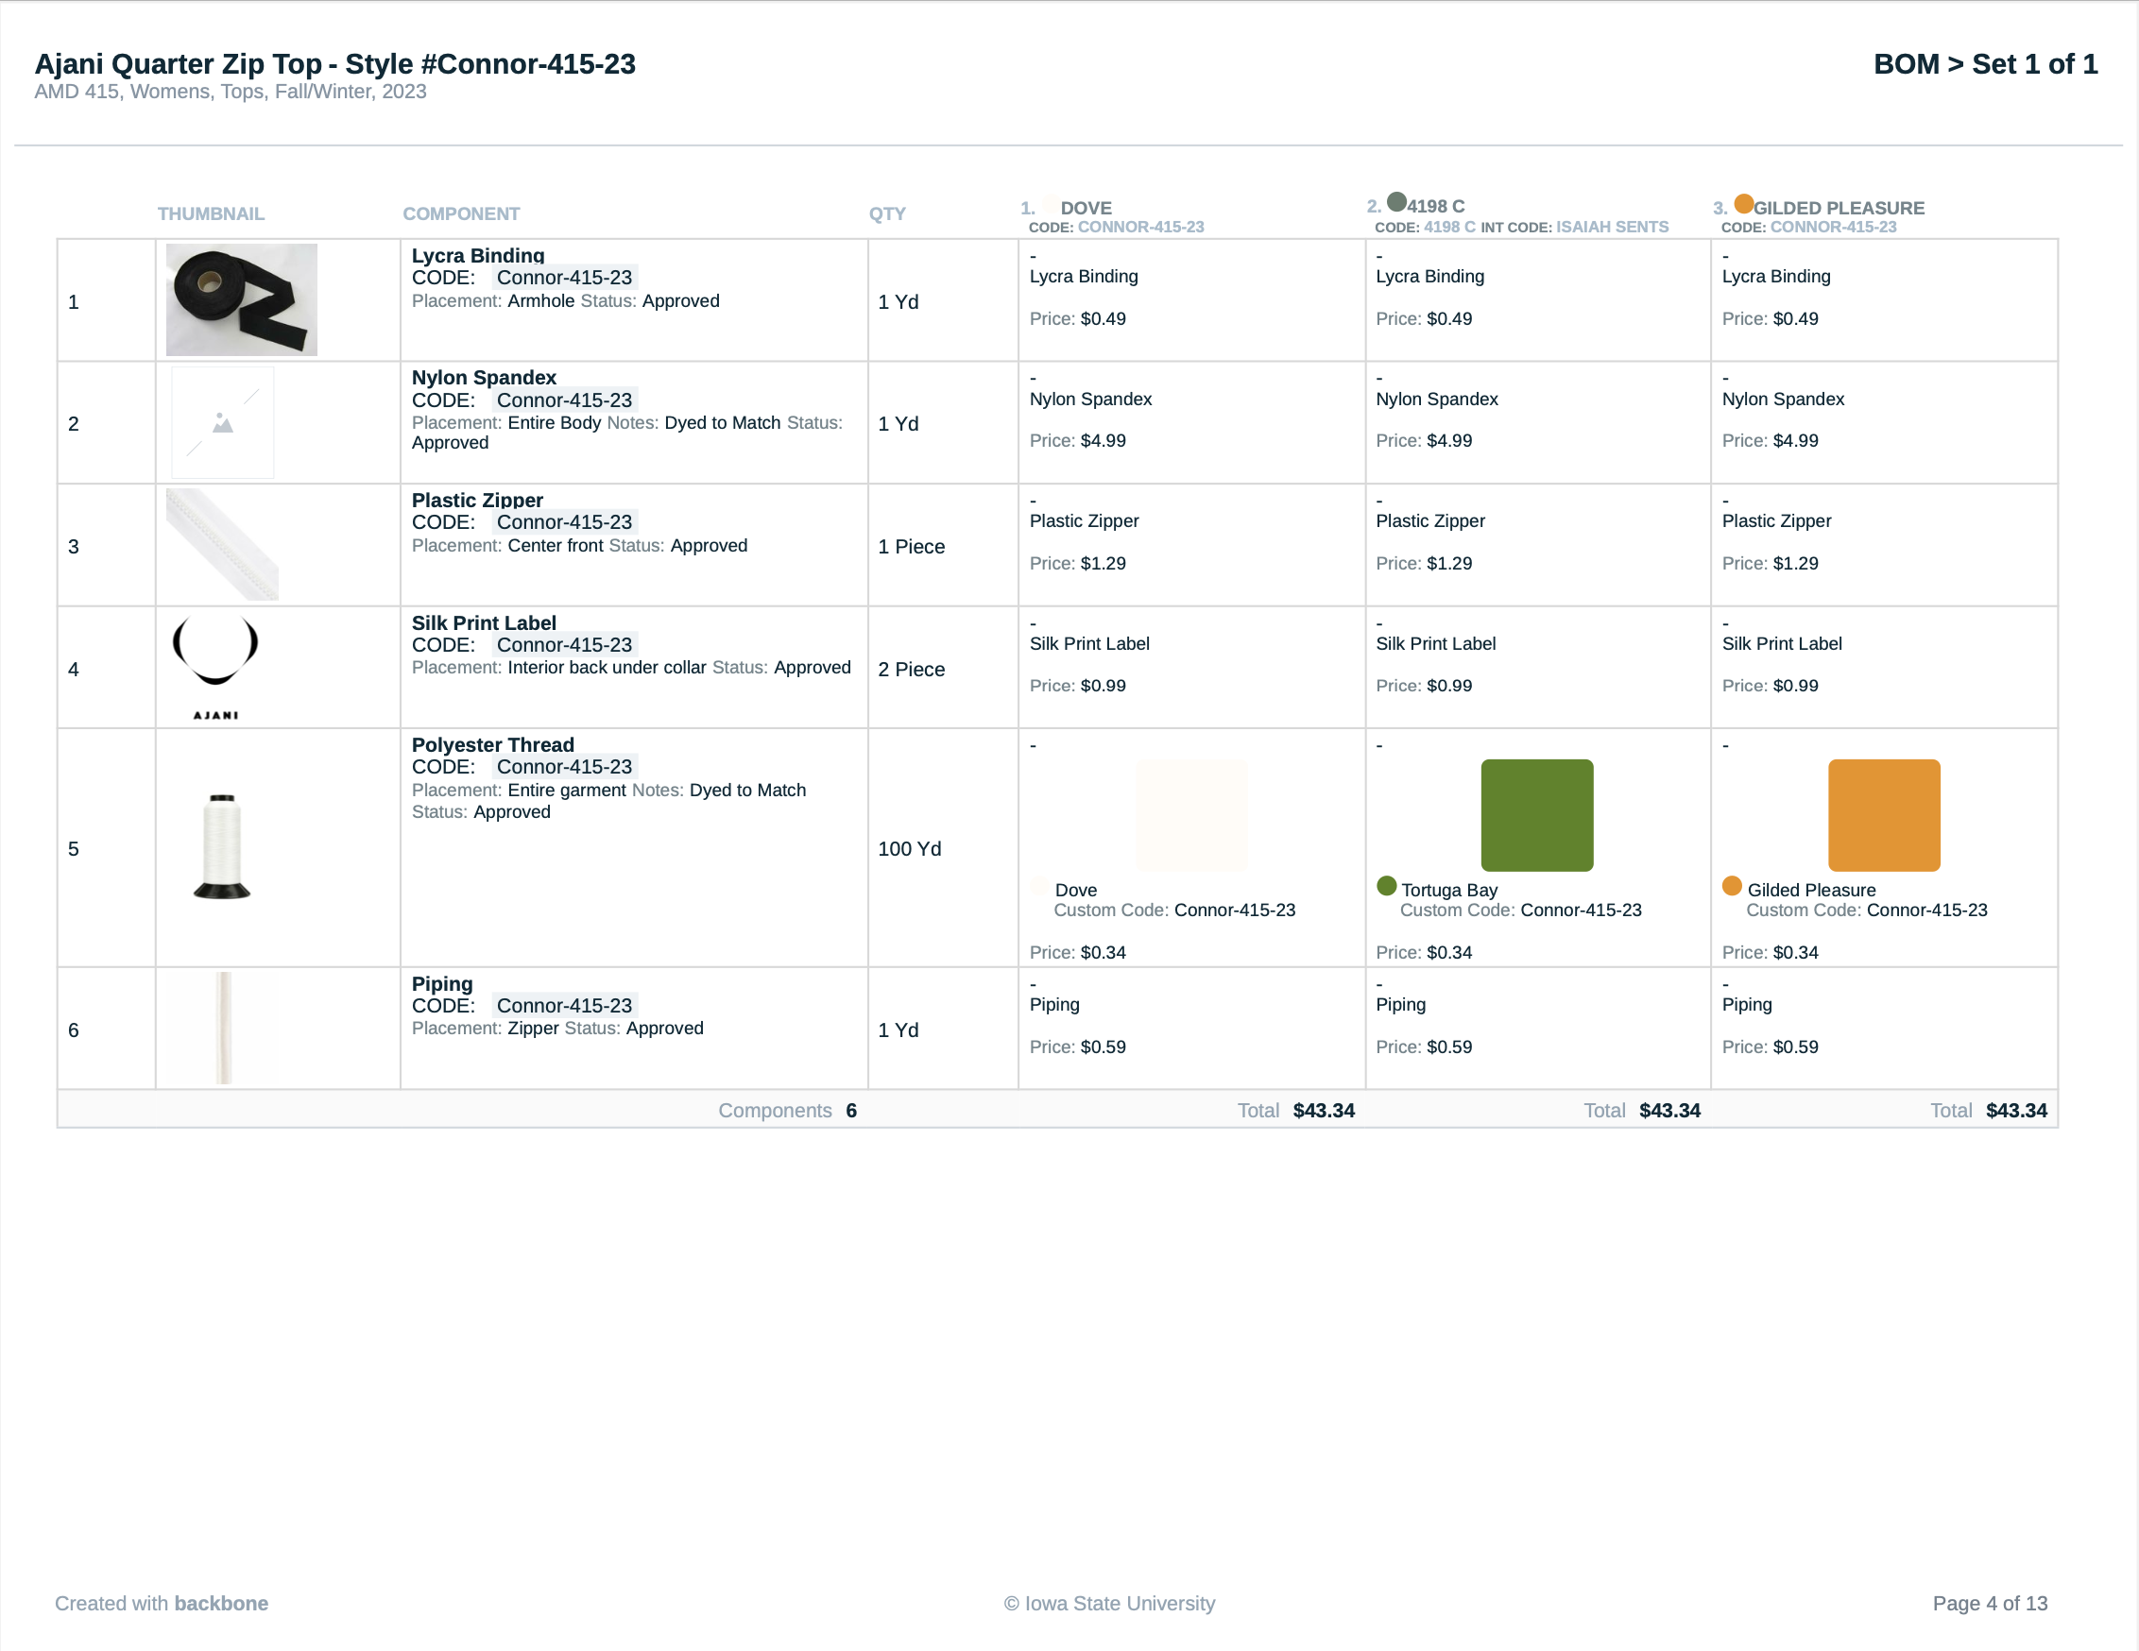View the Polyester Thread spool thumbnail
Image resolution: width=2139 pixels, height=1651 pixels.
[223, 845]
